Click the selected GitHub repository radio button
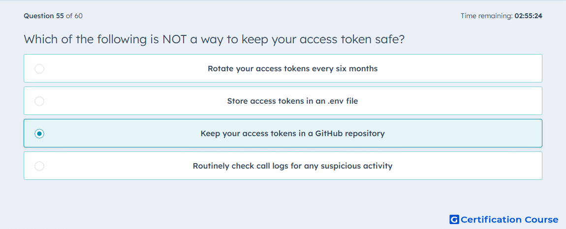Viewport: 566px width, 229px height. pos(39,134)
